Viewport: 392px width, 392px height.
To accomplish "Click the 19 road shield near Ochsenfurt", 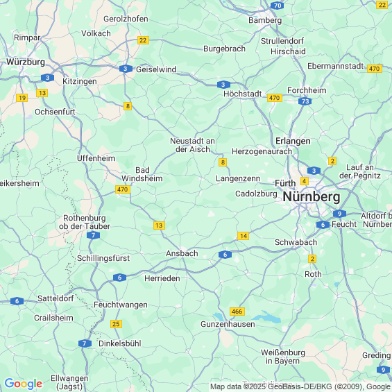I will coord(22,98).
